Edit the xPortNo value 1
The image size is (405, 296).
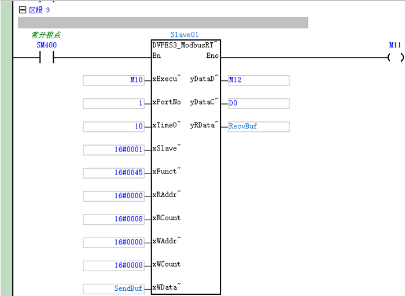pyautogui.click(x=113, y=103)
